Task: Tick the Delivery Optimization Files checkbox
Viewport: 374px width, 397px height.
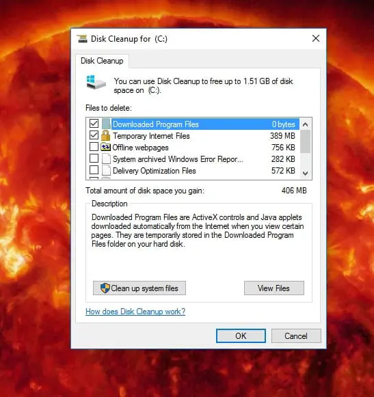Action: coord(94,169)
